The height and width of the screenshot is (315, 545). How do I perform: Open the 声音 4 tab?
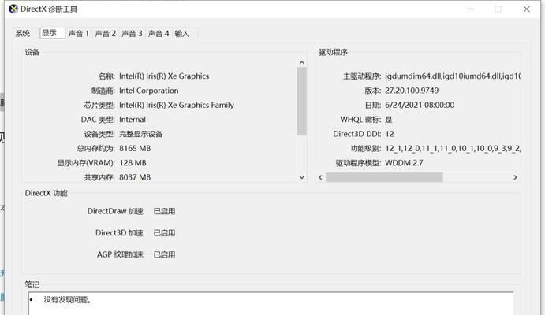click(159, 33)
